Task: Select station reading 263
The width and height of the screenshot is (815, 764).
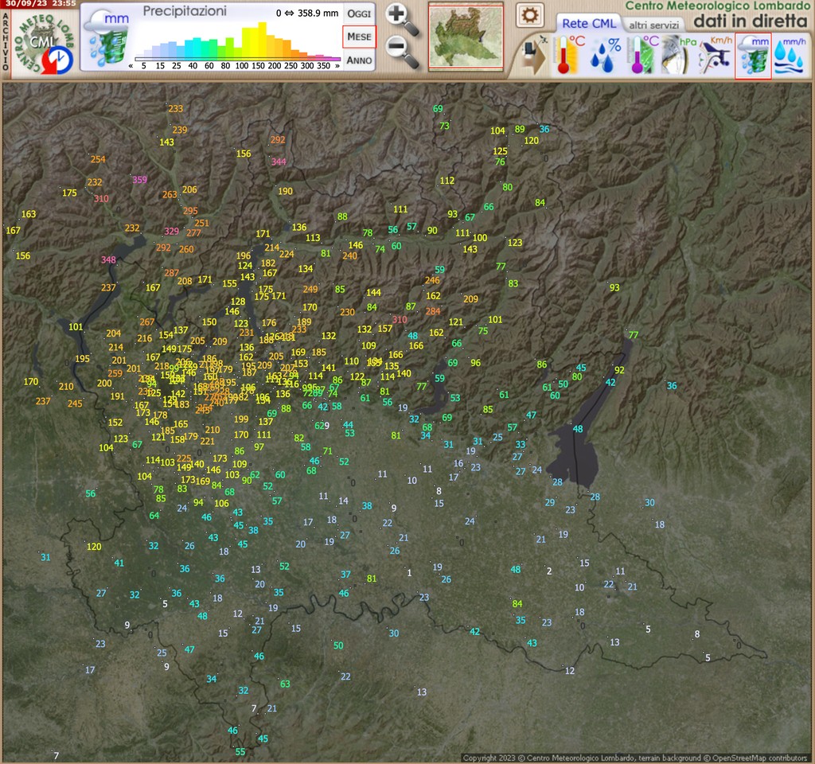Action: click(x=170, y=194)
